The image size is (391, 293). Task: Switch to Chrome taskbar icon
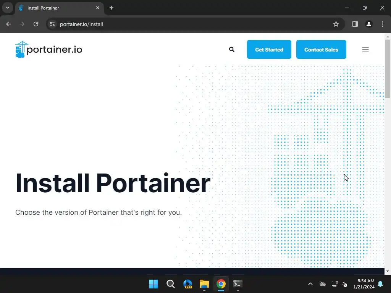[x=221, y=284]
